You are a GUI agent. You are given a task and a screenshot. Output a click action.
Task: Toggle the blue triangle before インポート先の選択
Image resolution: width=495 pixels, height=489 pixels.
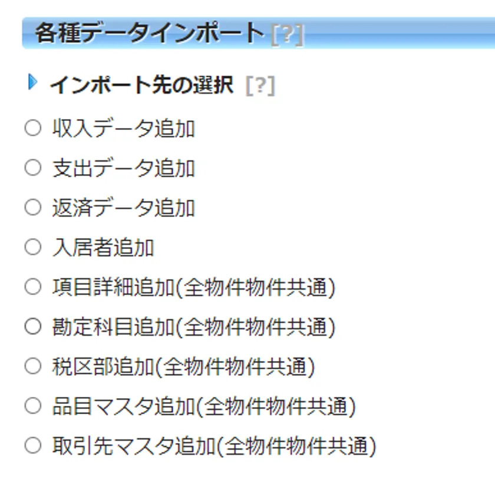coord(33,83)
